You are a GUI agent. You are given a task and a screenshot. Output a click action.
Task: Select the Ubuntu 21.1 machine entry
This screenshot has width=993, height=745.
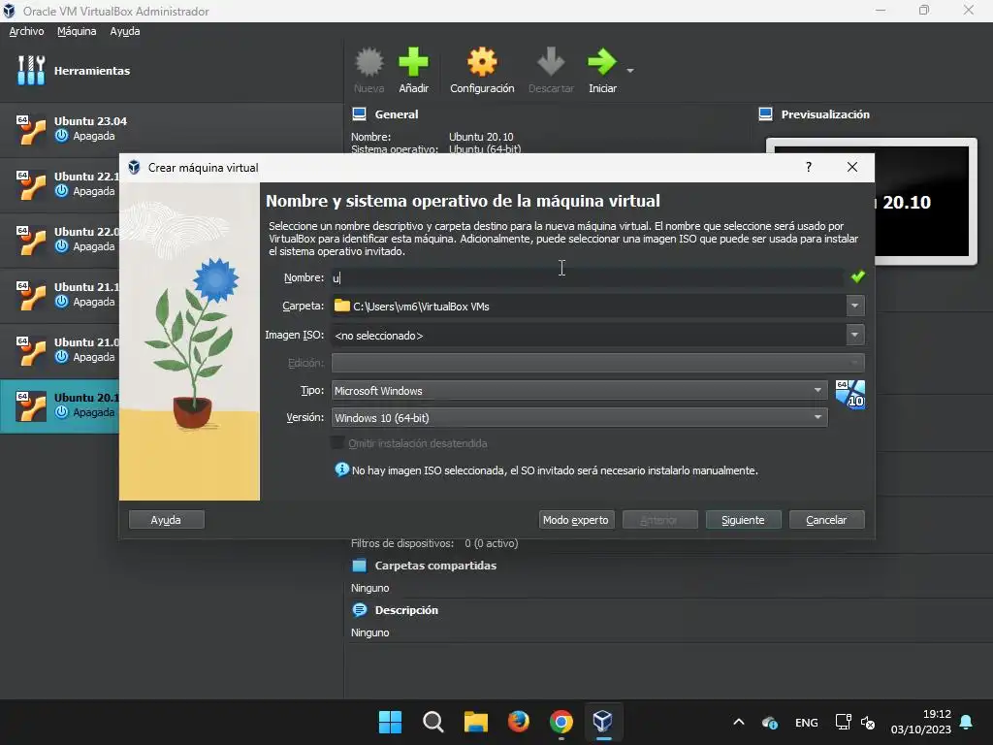coord(60,295)
